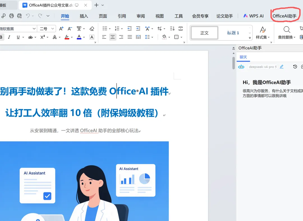The width and height of the screenshot is (303, 221).
Task: Expand the line spacing options
Action: click(x=152, y=37)
